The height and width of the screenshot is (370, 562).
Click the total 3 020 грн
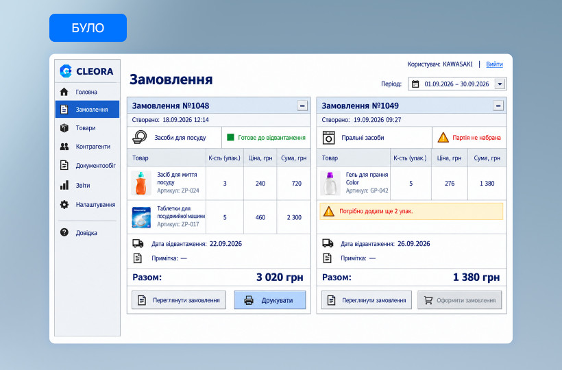tap(280, 277)
